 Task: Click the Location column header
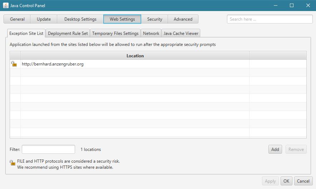click(135, 56)
